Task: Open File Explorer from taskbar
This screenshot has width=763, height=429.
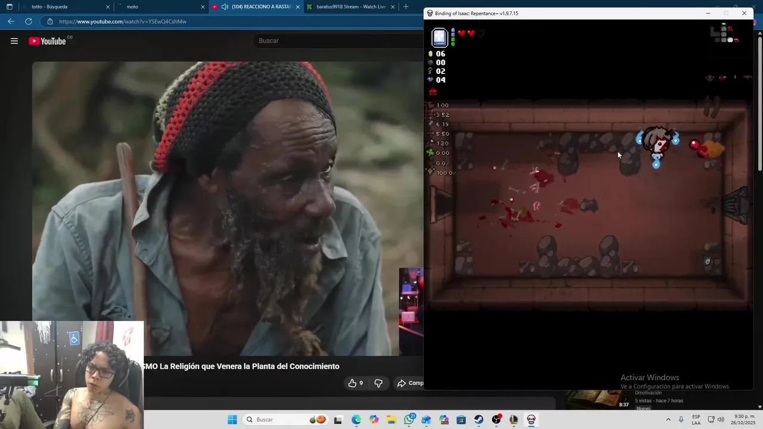Action: [x=391, y=419]
